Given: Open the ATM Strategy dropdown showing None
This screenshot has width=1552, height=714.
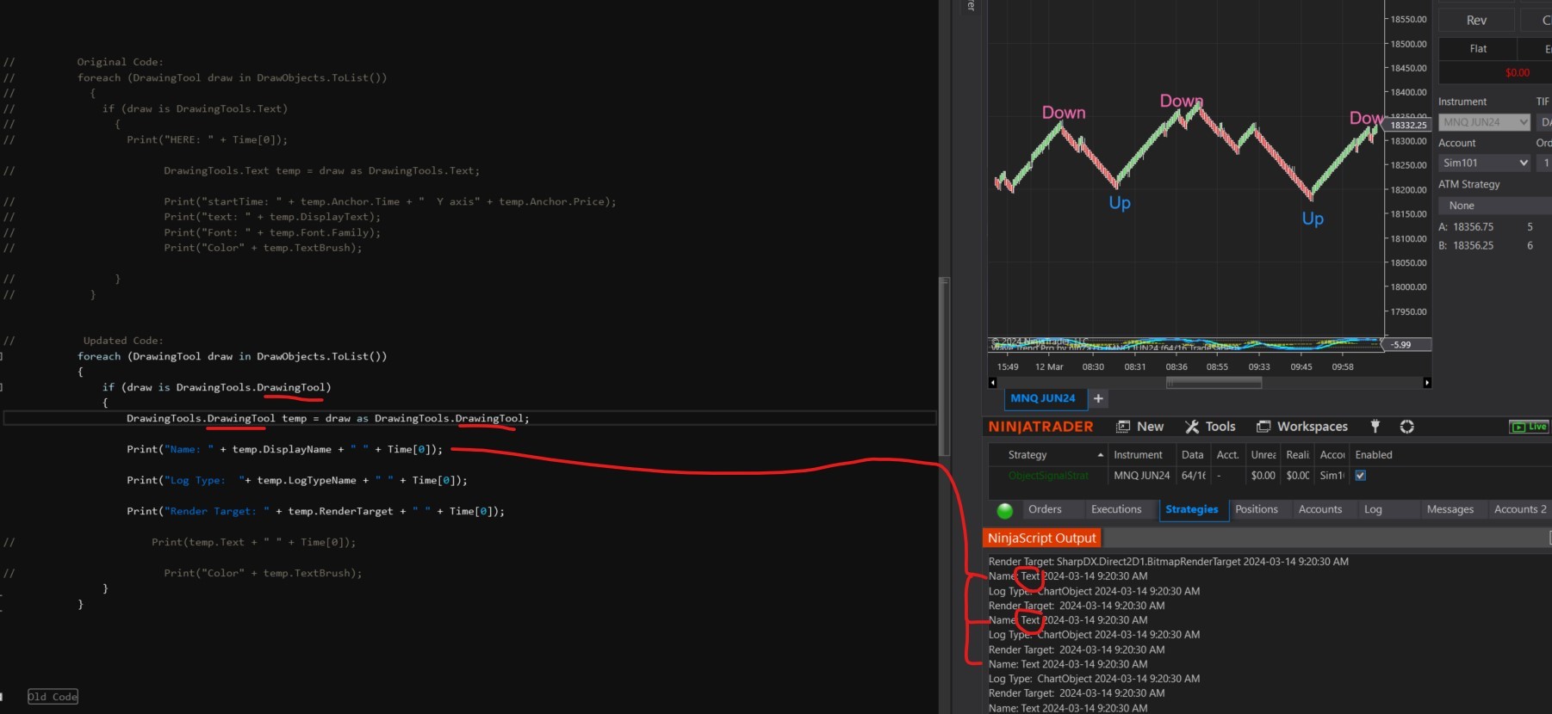Looking at the screenshot, I should coord(1494,206).
